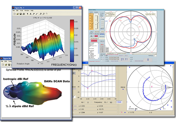The height and width of the screenshot is (122, 176).
Task: Click the blue-selected item in curve list box
Action: 102,34
